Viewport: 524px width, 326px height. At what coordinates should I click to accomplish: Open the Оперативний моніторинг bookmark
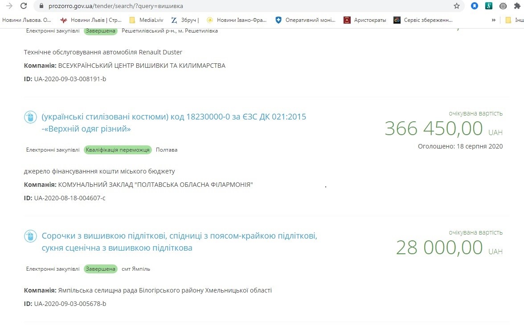click(x=306, y=20)
